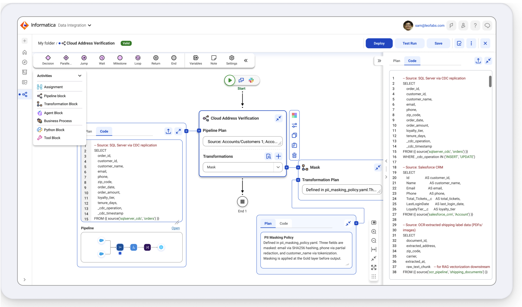The width and height of the screenshot is (522, 307).
Task: Run the flow with the Start play button
Action: [x=230, y=80]
